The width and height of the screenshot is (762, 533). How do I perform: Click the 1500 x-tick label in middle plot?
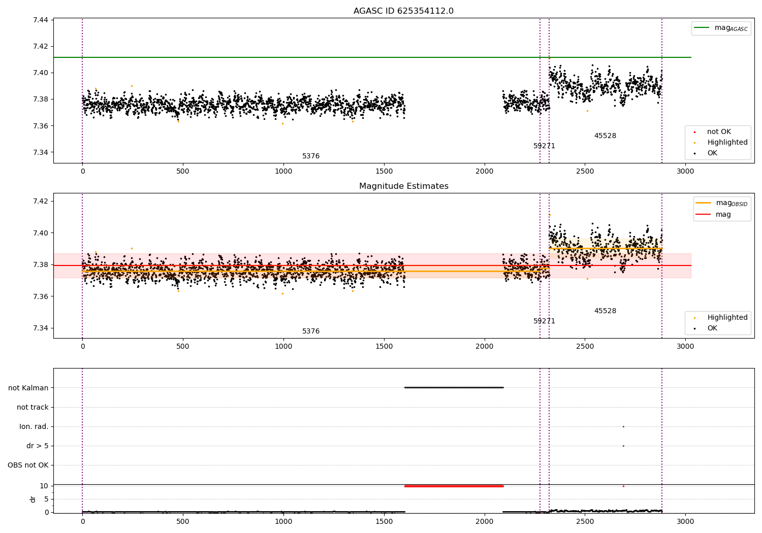pyautogui.click(x=384, y=347)
